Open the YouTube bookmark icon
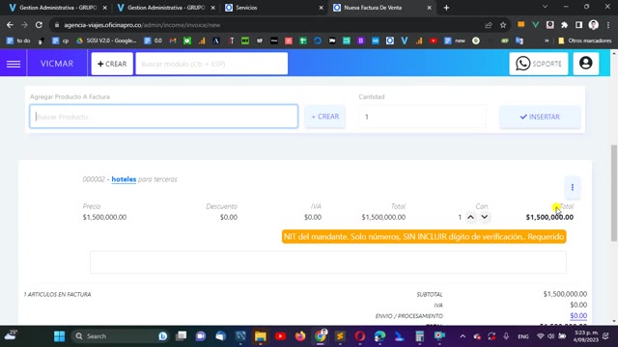The width and height of the screenshot is (618, 347). pyautogui.click(x=434, y=40)
